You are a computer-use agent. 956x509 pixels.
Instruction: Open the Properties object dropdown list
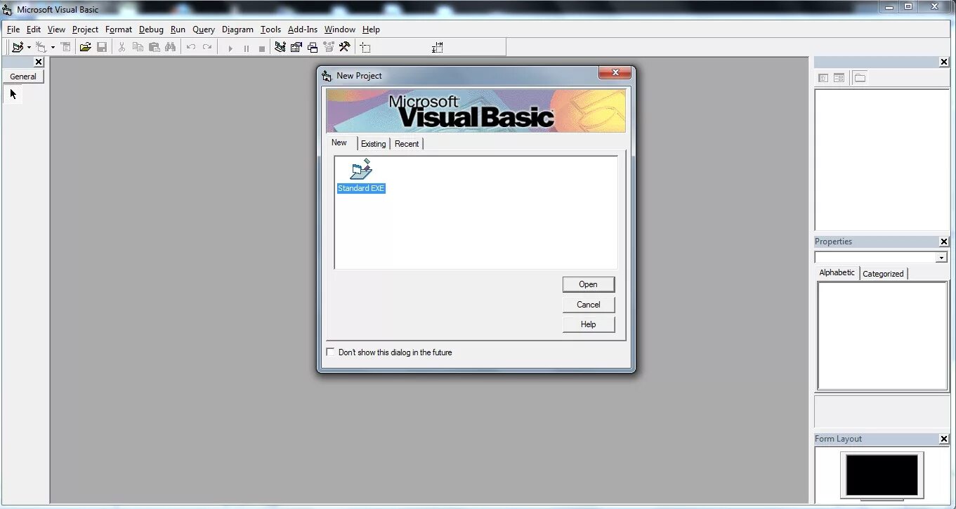(x=941, y=258)
